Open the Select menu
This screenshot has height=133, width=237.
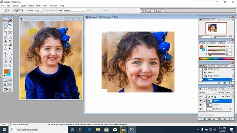click(x=31, y=6)
